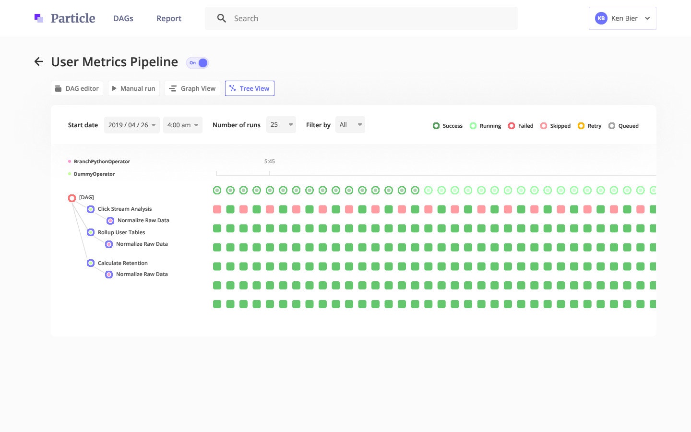Turn off the pipeline On toggle
Image resolution: width=691 pixels, height=432 pixels.
(197, 63)
